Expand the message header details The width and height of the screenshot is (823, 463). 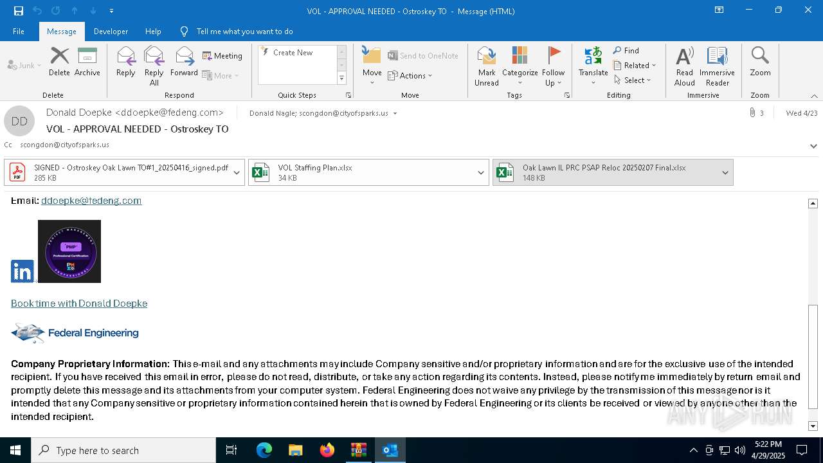(814, 146)
